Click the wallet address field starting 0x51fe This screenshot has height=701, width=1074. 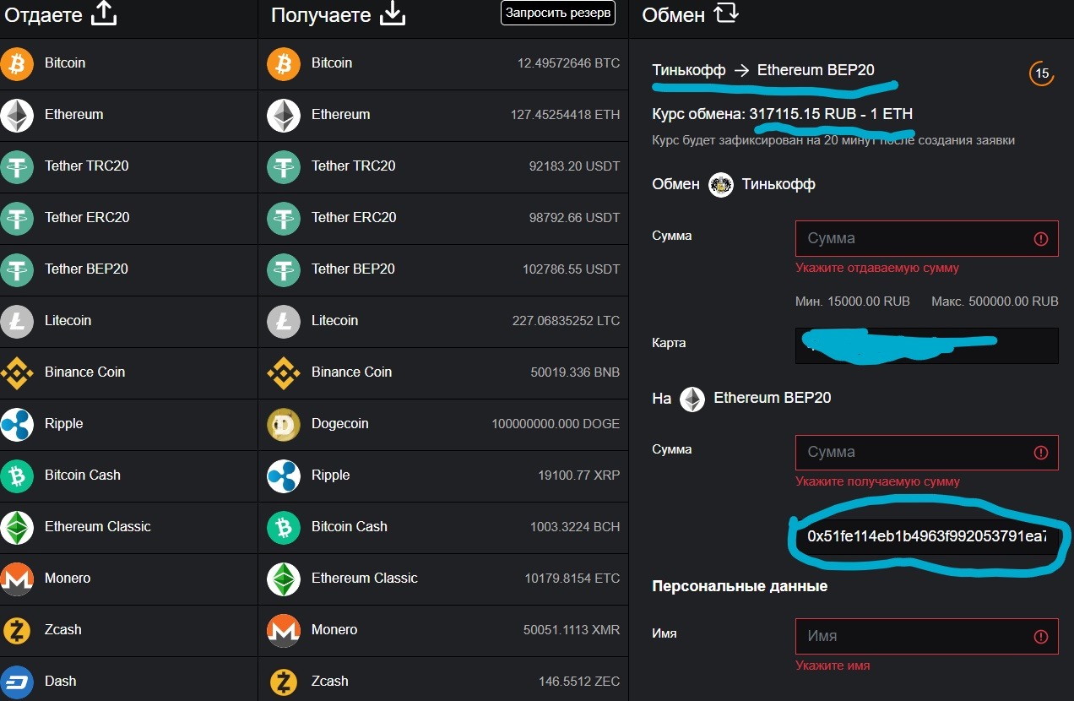[926, 536]
